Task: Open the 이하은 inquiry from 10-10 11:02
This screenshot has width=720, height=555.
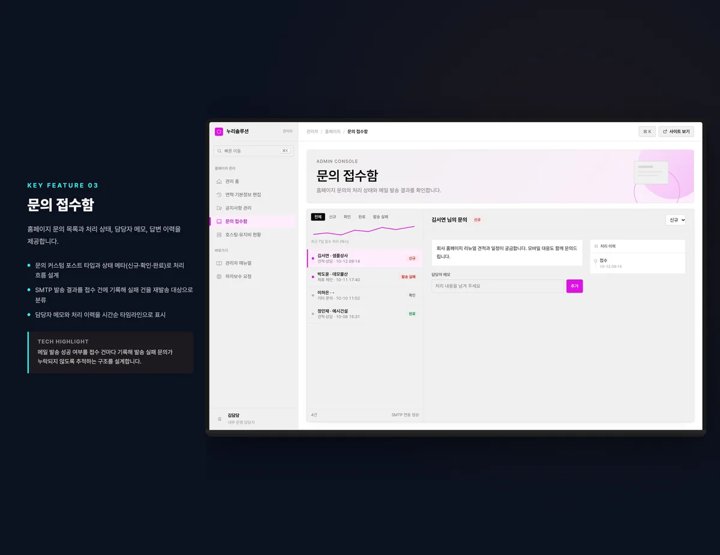Action: click(365, 295)
